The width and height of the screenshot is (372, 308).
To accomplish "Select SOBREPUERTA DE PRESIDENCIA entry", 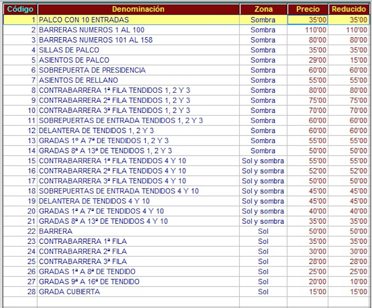I will tap(92, 70).
